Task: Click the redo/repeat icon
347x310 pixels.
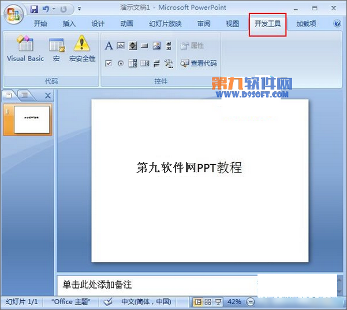Action: coord(64,9)
